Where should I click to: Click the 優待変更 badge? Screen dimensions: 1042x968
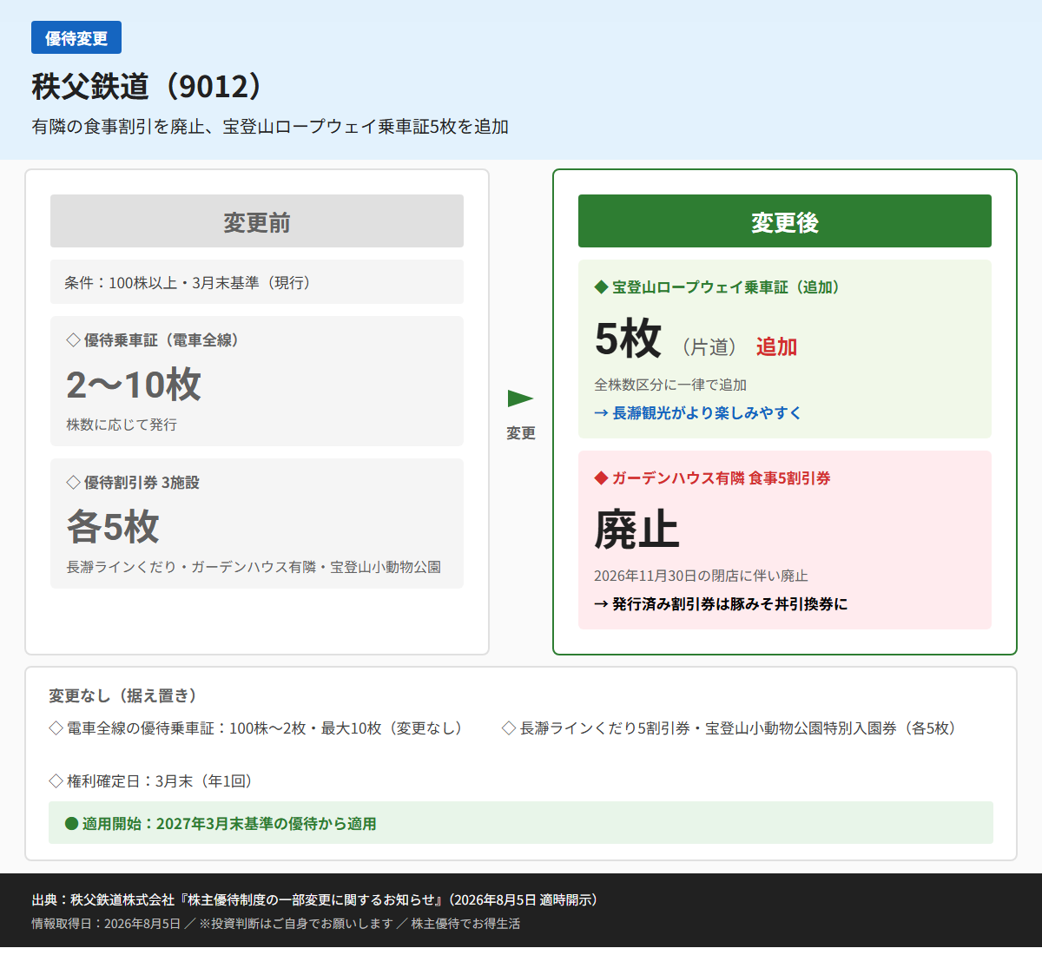coord(76,38)
